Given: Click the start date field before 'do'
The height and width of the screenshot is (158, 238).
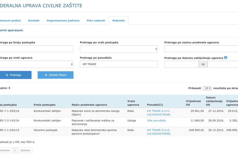Looking at the screenshot, I should click(181, 64).
